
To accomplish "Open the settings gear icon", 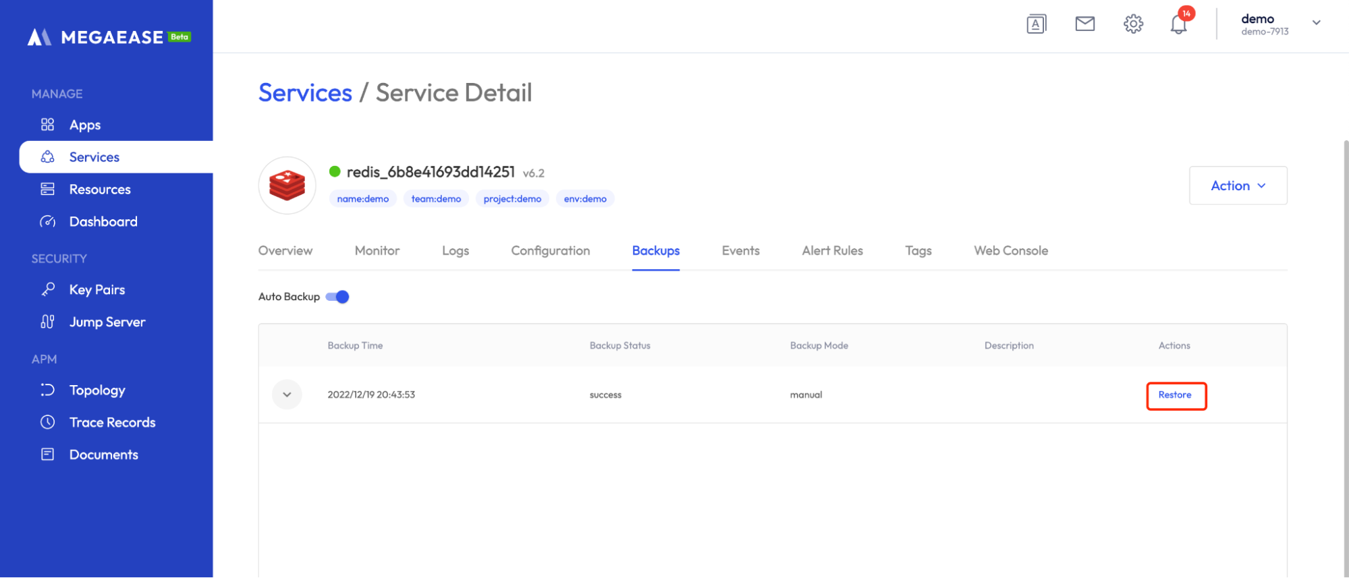I will click(1134, 24).
